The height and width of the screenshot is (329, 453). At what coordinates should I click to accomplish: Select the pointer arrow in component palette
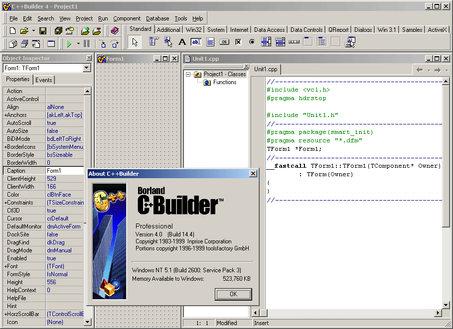[135, 42]
